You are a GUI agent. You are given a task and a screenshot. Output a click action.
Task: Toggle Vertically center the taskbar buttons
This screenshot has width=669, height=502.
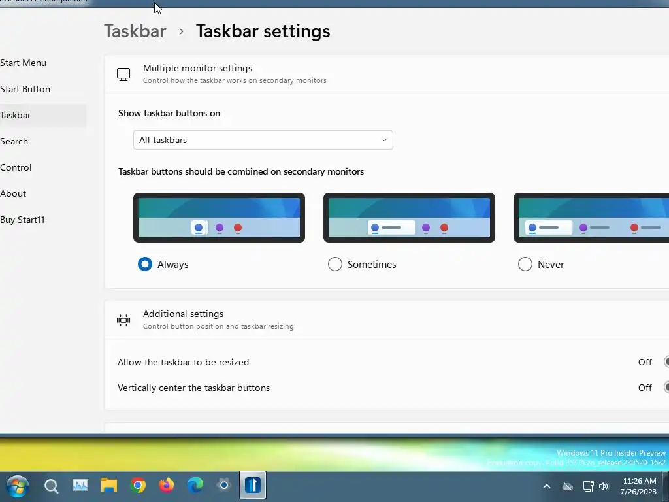666,388
